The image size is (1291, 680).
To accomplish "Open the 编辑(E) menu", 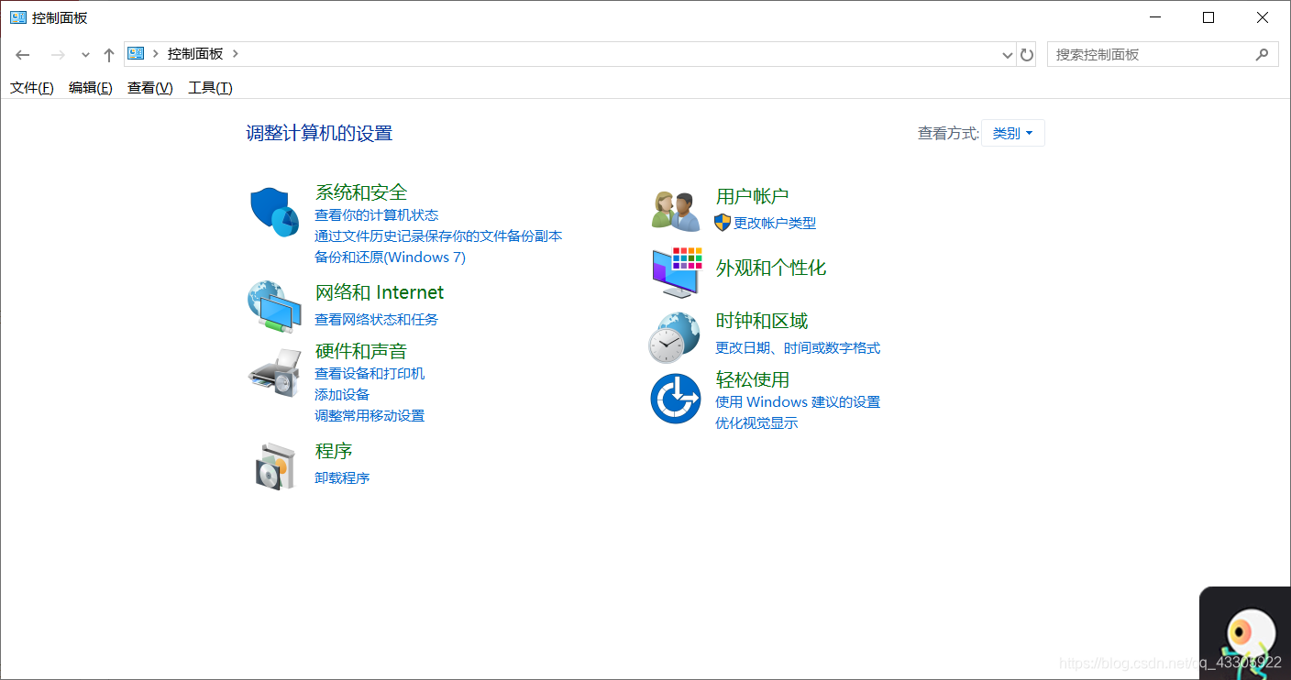I will (91, 88).
